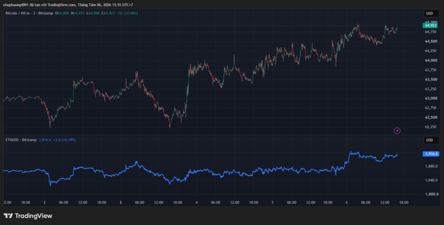Image resolution: width=444 pixels, height=225 pixels.
Task: Click the 1,800.0 ETH price axis label
Action: coord(432,194)
